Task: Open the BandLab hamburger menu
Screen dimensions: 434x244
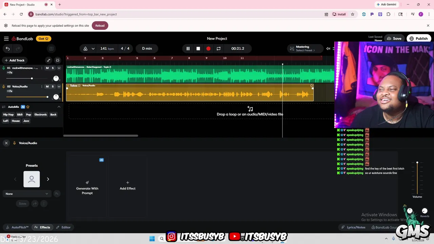Action: (x=6, y=39)
